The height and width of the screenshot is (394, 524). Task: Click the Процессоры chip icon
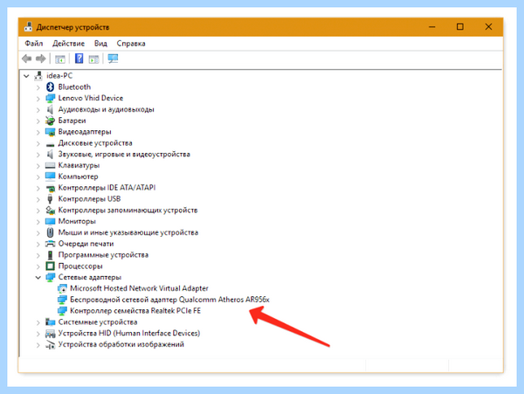tap(50, 266)
